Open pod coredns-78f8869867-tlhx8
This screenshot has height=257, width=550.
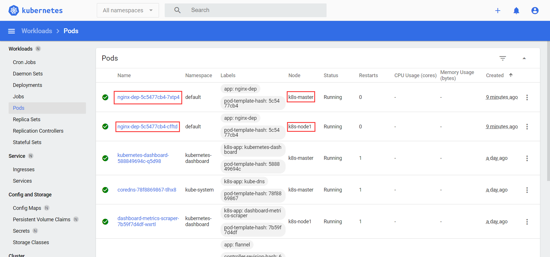[147, 190]
